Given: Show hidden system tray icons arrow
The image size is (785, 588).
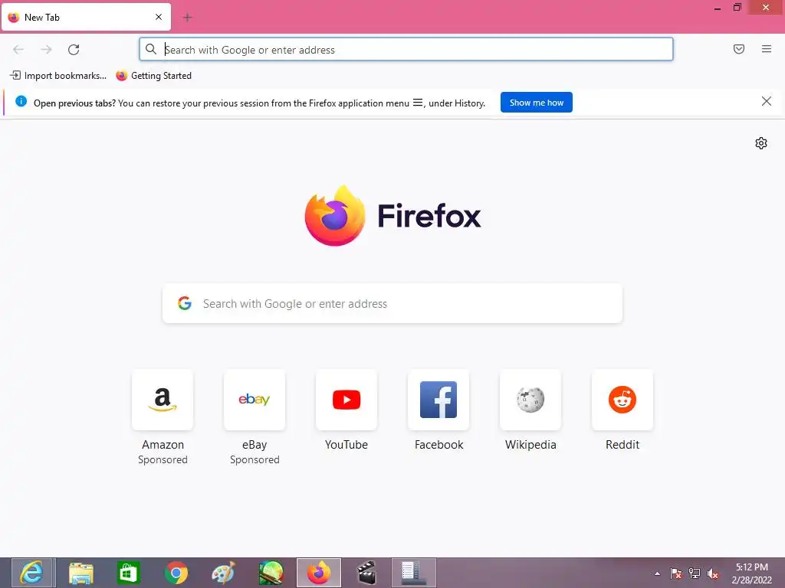Looking at the screenshot, I should coord(657,573).
